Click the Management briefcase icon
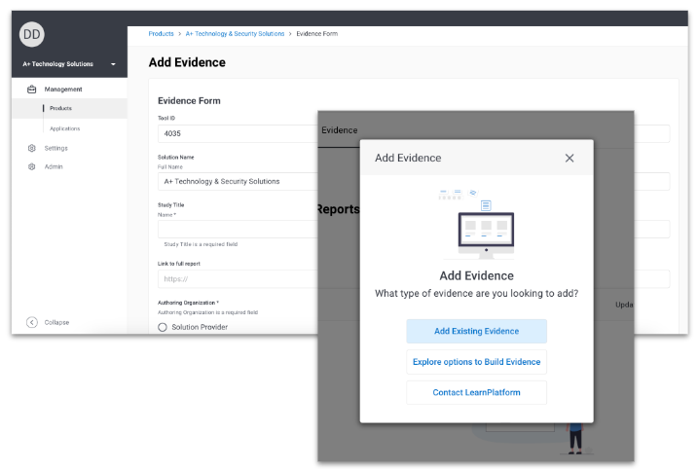This screenshot has width=698, height=469. 32,90
